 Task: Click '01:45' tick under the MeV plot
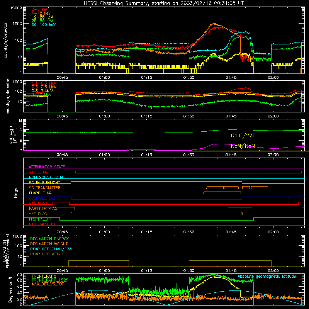pyautogui.click(x=231, y=116)
